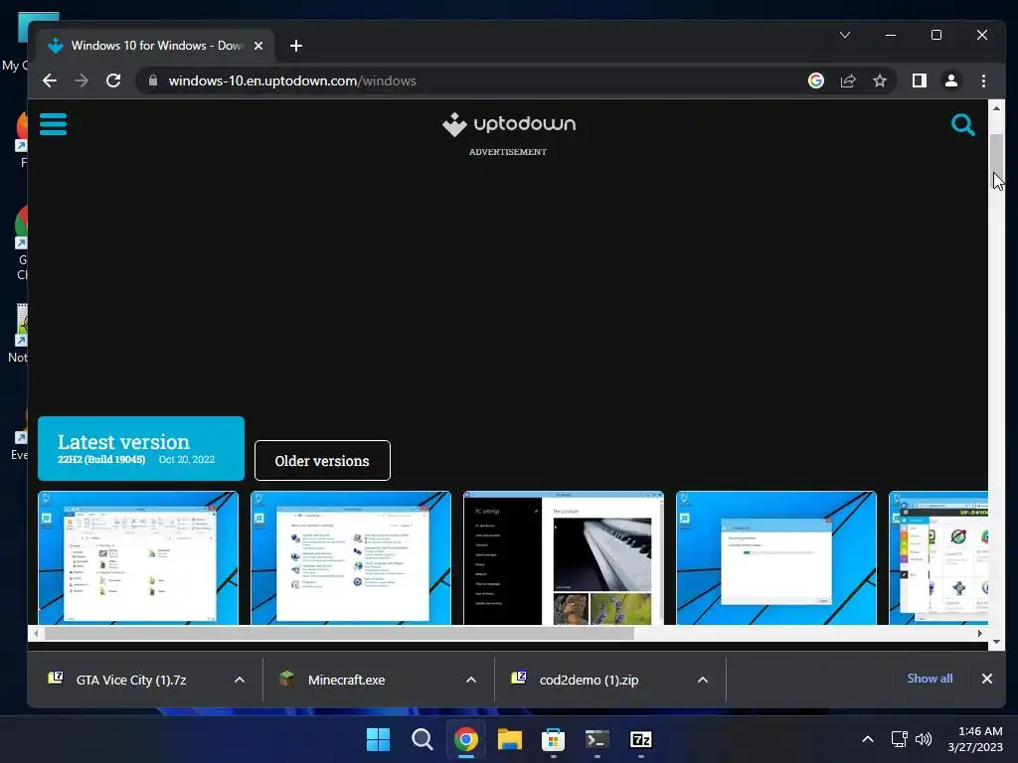Bookmark this page with the star
Viewport: 1018px width, 763px height.
coord(879,80)
